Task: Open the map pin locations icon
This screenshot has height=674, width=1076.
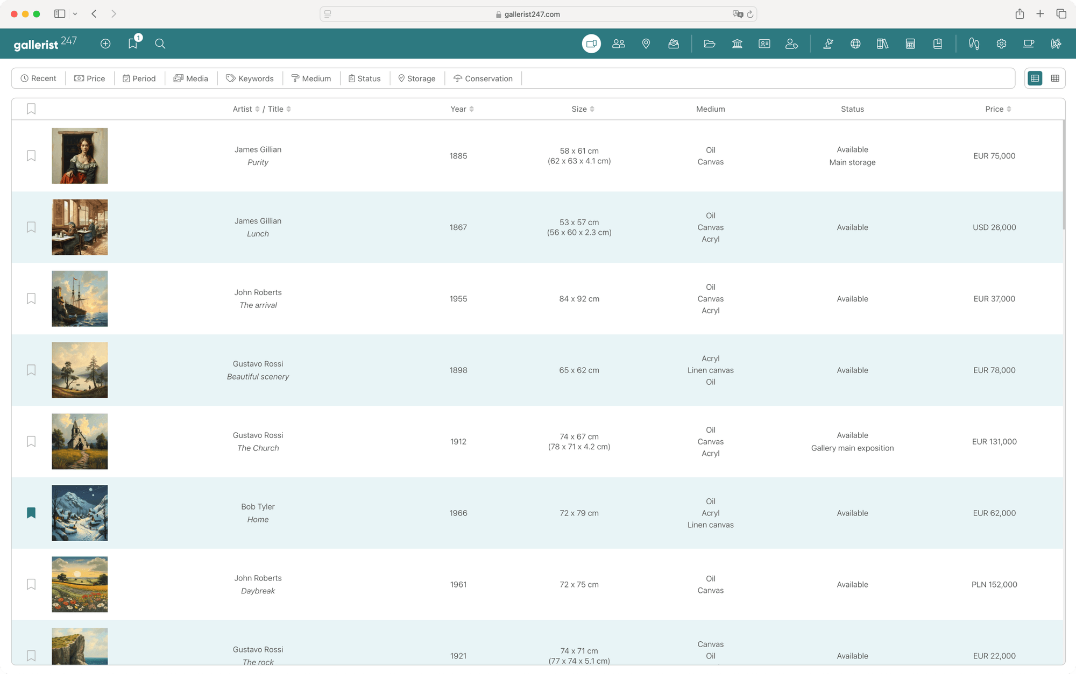Action: (x=646, y=44)
